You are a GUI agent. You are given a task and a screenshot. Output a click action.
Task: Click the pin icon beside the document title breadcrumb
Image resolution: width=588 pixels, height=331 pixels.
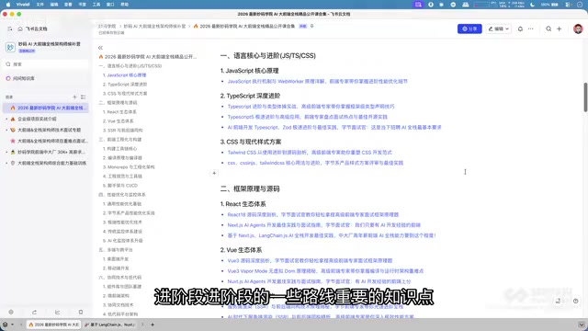[312, 26]
